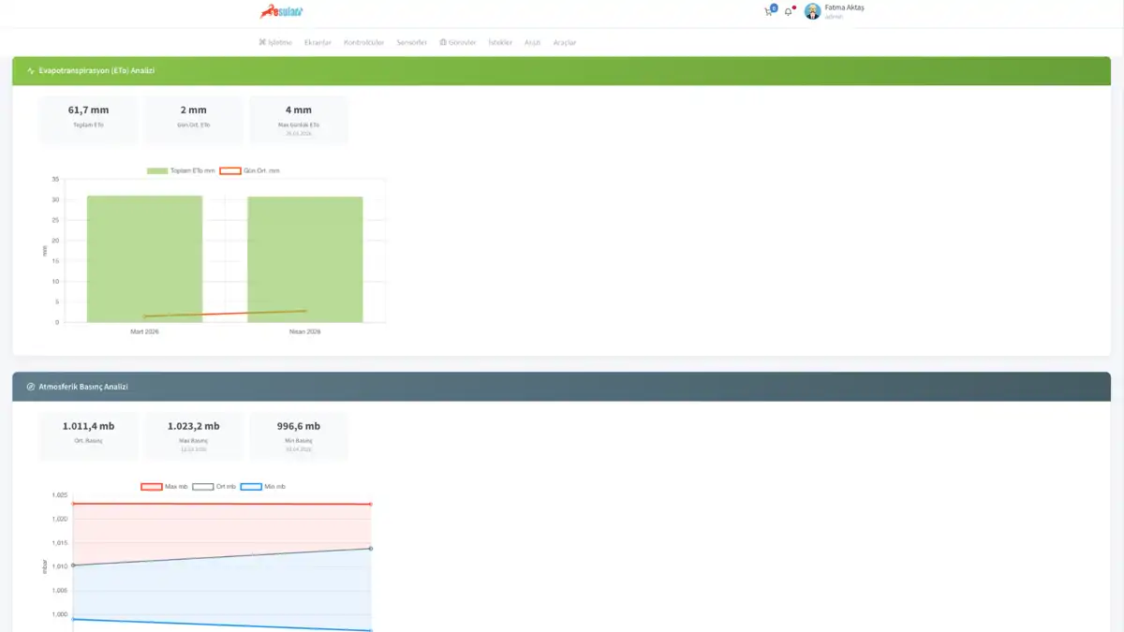Select the 61,7 mm Toplam ETo card
The height and width of the screenshot is (632, 1124).
click(x=89, y=118)
